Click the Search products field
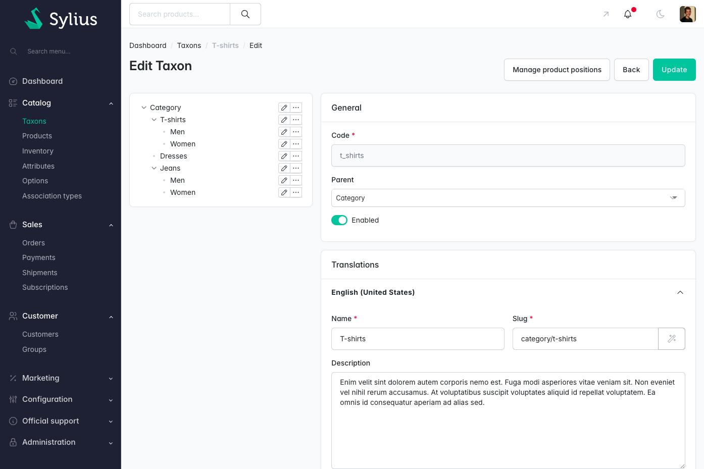 pyautogui.click(x=180, y=14)
